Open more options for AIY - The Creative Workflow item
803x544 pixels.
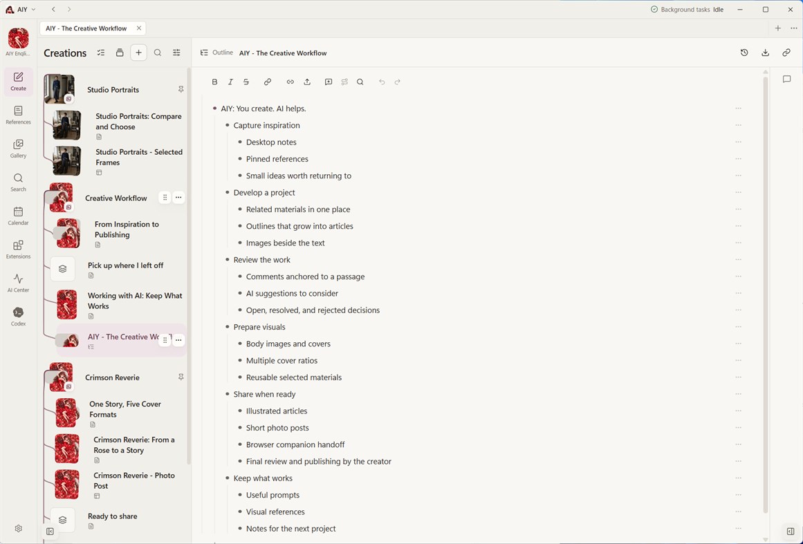pyautogui.click(x=178, y=340)
